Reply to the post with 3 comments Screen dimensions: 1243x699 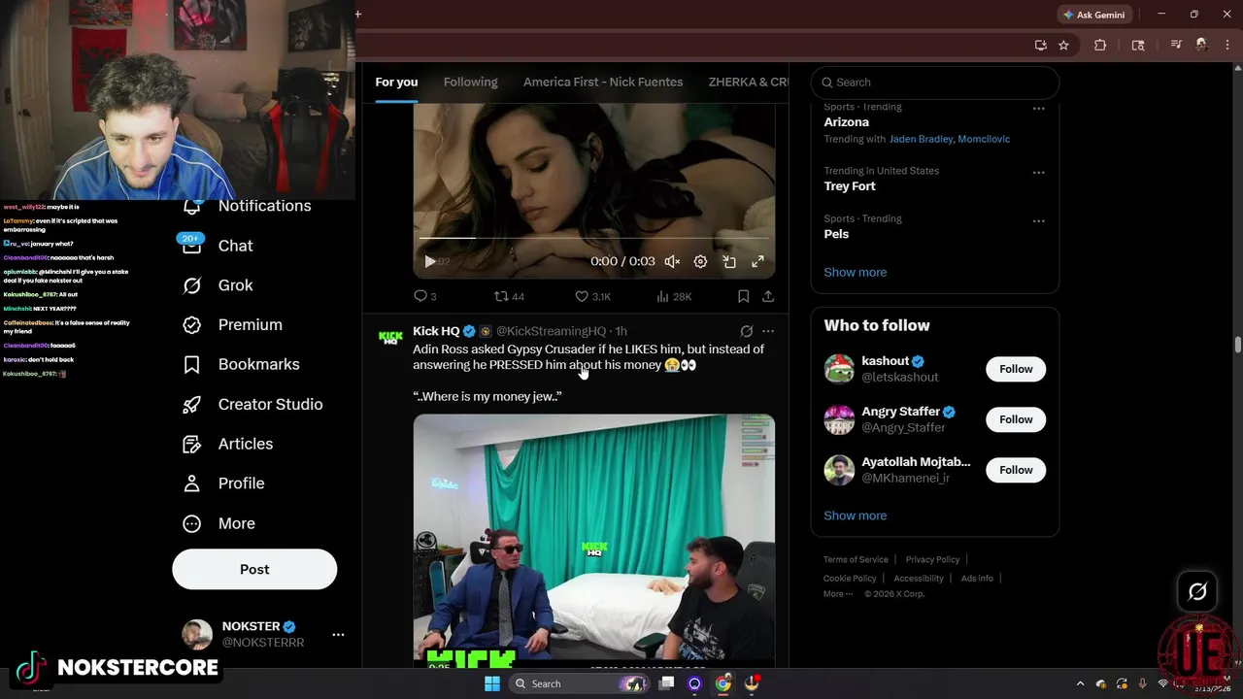pos(425,296)
